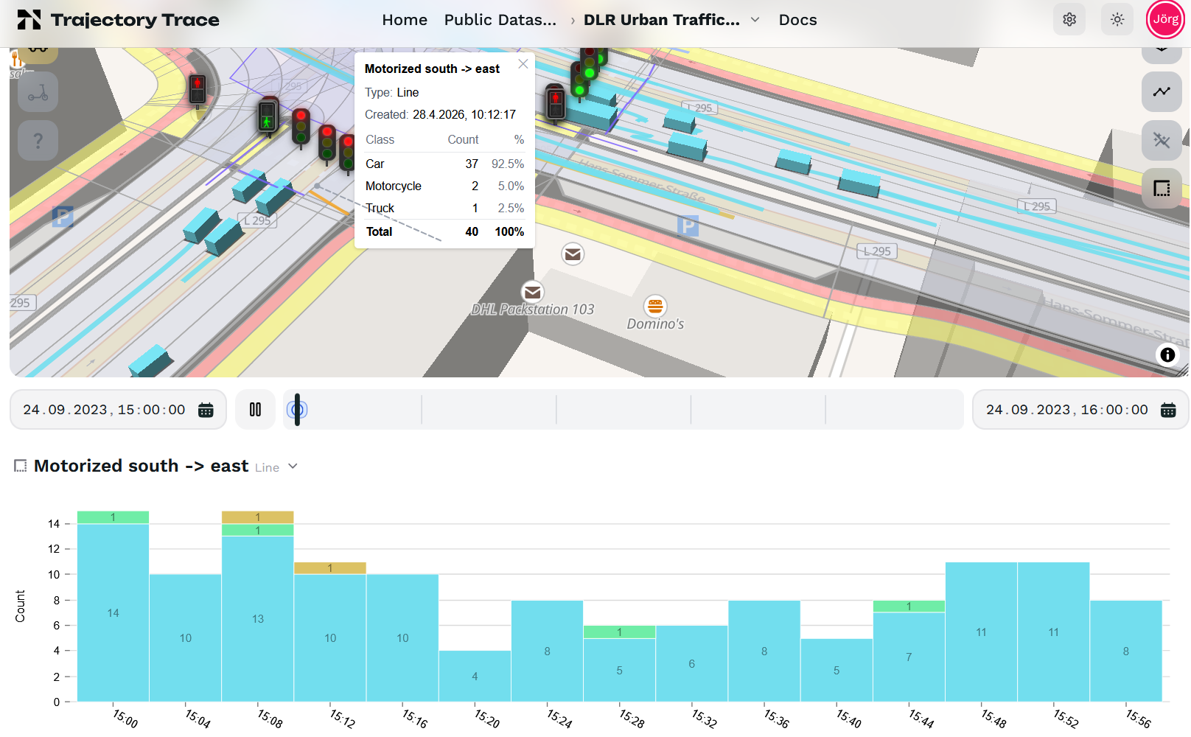Click the parking P marker near Domino's

[x=688, y=226]
